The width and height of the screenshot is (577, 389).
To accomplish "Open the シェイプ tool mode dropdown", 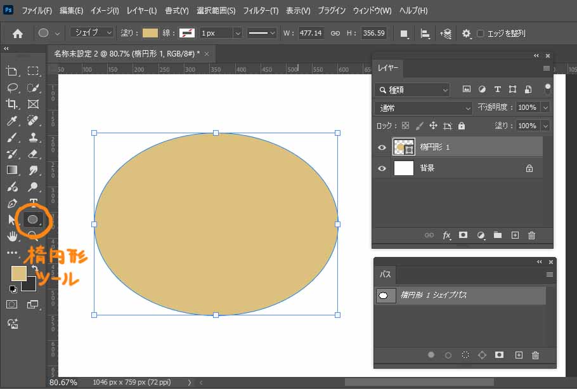I will coord(92,32).
